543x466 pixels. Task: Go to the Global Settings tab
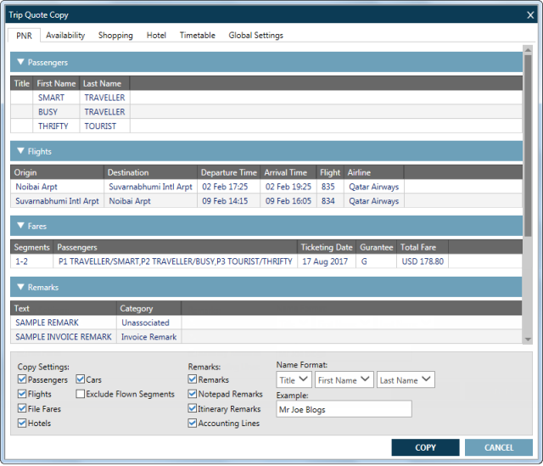[255, 36]
